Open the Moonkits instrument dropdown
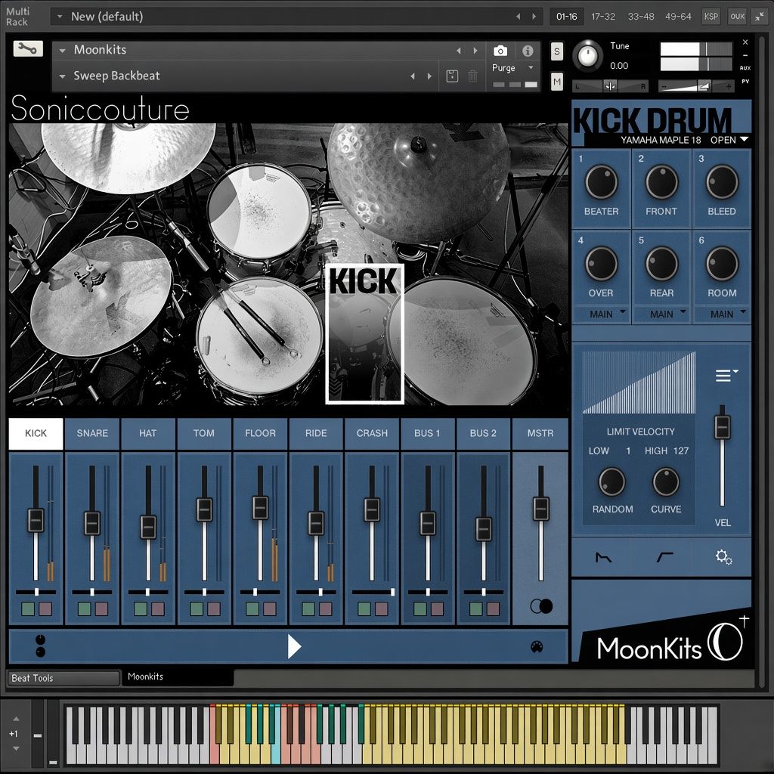This screenshot has height=774, width=774. tap(63, 51)
